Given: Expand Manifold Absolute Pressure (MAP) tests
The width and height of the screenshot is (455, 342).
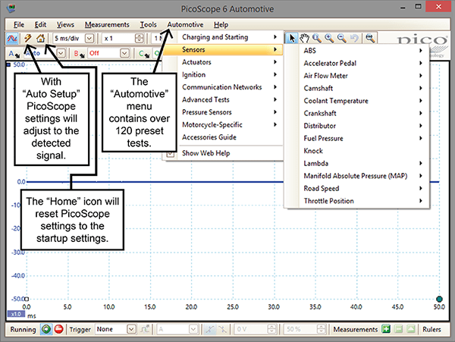Looking at the screenshot, I should (356, 176).
